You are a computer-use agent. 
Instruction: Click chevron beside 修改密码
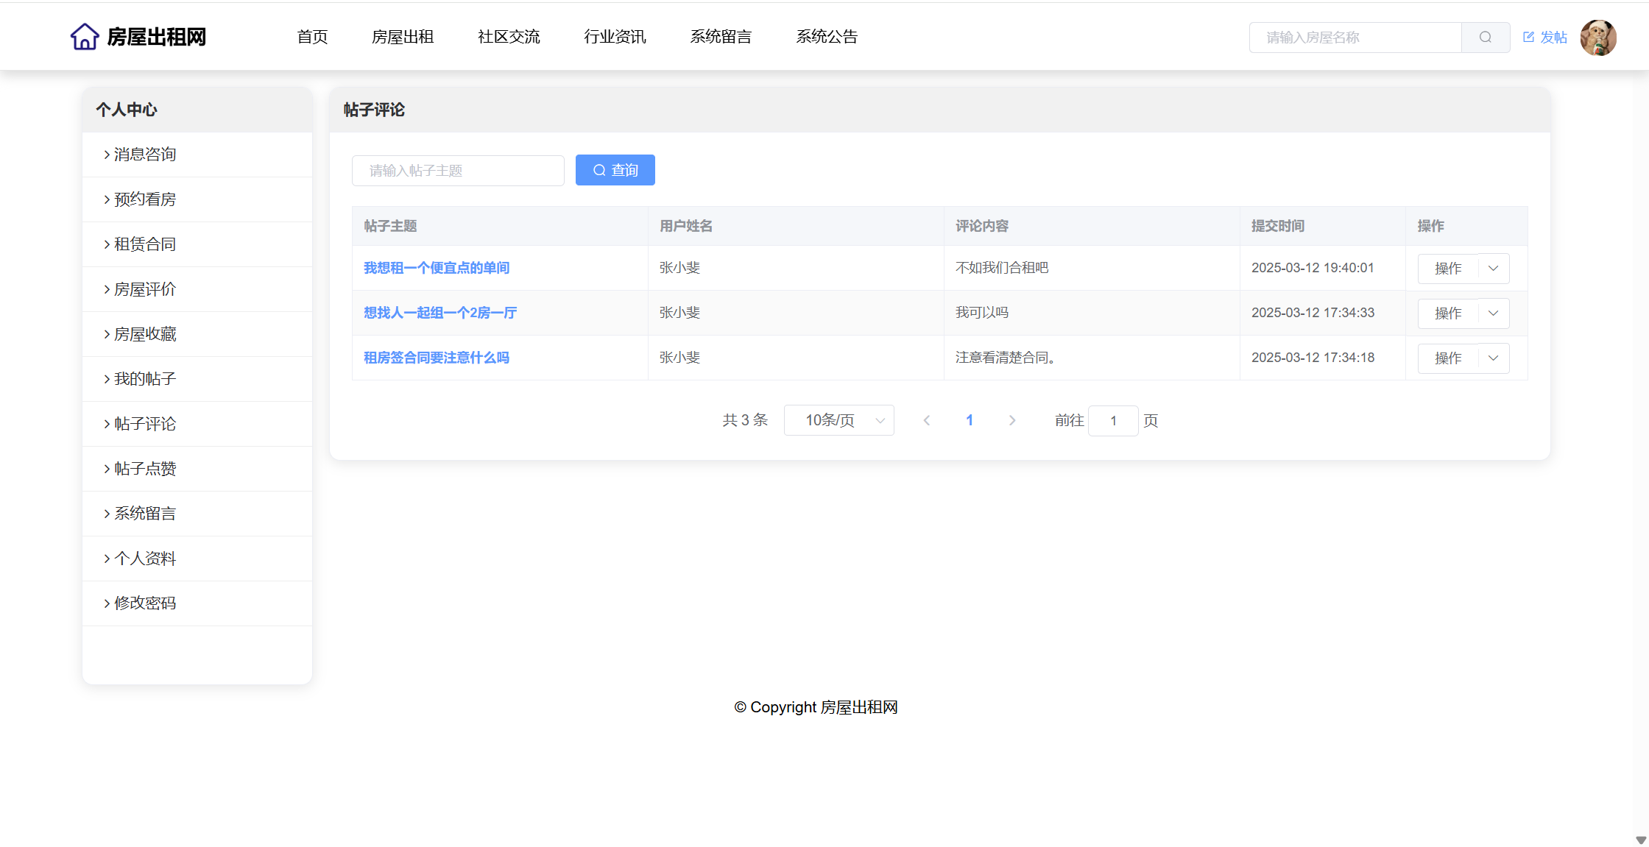[x=107, y=603]
